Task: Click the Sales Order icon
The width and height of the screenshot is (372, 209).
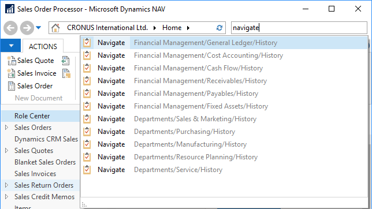Action: click(11, 86)
